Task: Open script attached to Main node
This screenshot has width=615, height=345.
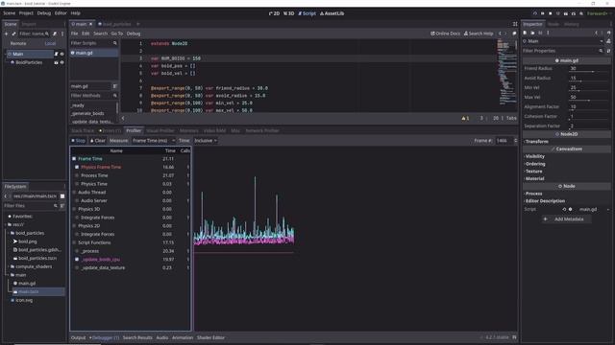Action: [56, 54]
